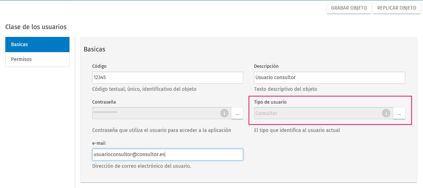Click the info icon in Tipo de usuario field

point(386,113)
